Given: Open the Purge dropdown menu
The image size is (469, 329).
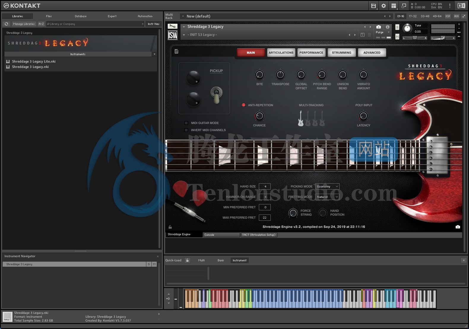Looking at the screenshot, I should point(383,32).
